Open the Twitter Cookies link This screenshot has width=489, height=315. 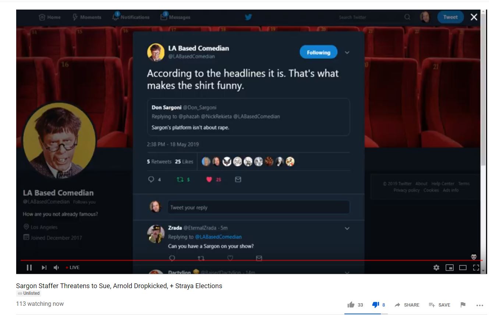(431, 190)
